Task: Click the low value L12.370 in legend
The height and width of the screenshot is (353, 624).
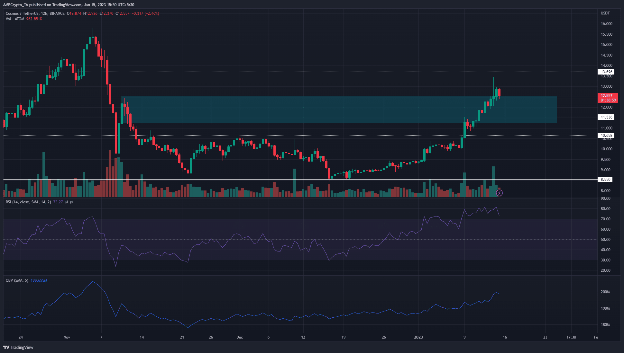Action: point(106,13)
